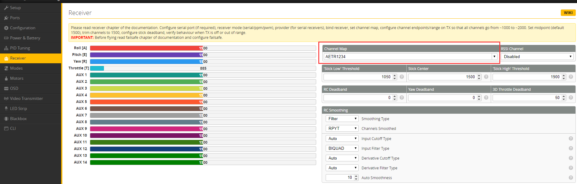Click the battery icon beside Power & Battery
577x184 pixels.
[6, 38]
